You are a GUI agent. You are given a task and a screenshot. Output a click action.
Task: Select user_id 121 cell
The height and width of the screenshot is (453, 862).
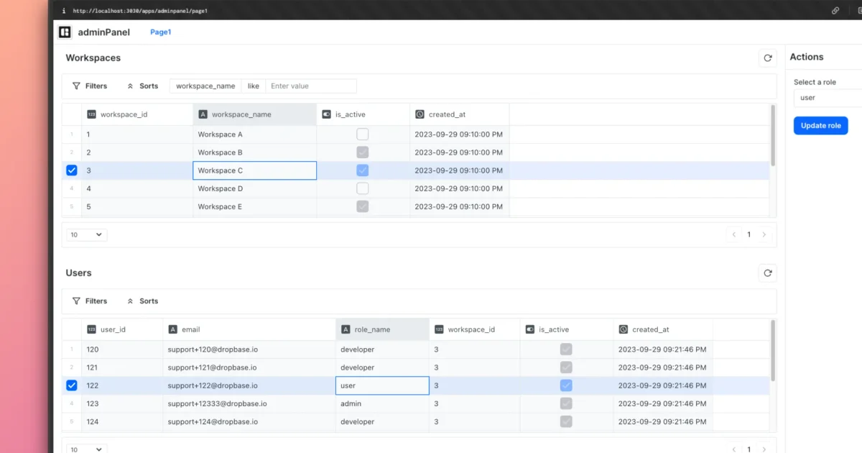122,367
